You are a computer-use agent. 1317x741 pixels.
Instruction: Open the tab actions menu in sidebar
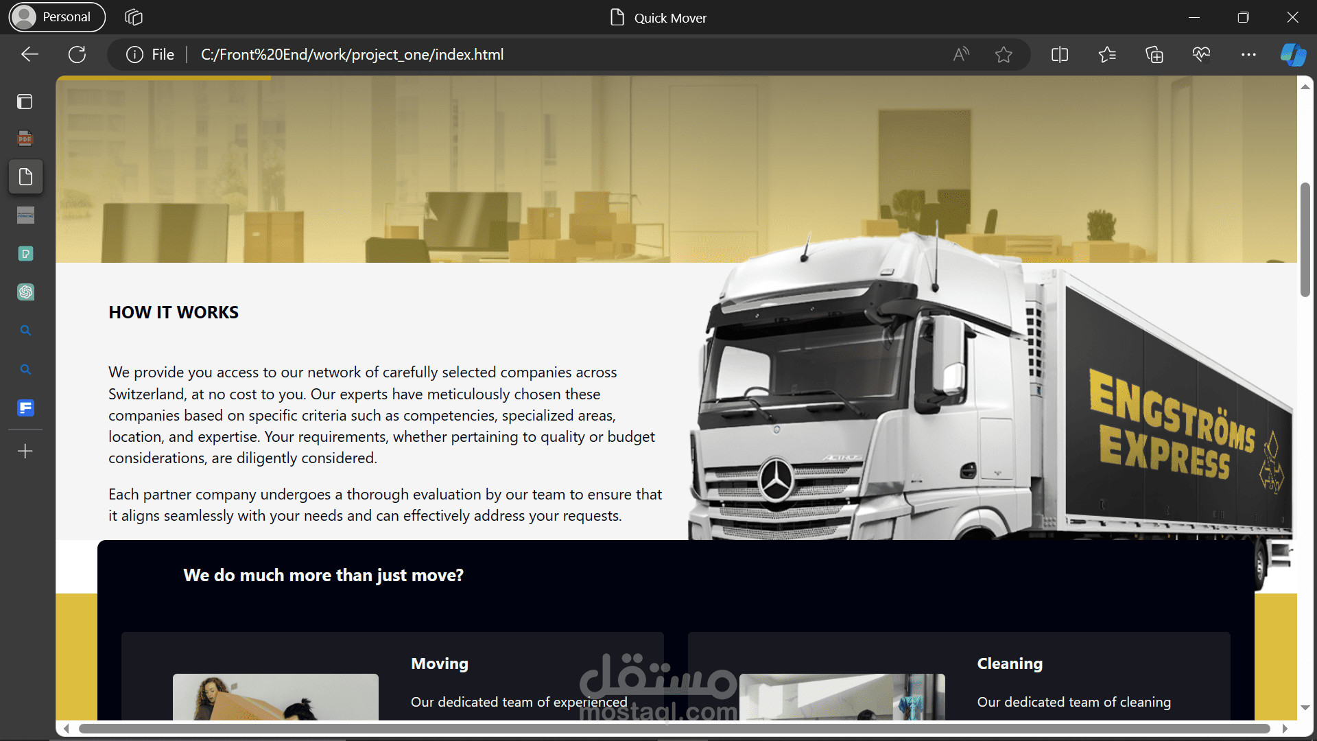25,102
